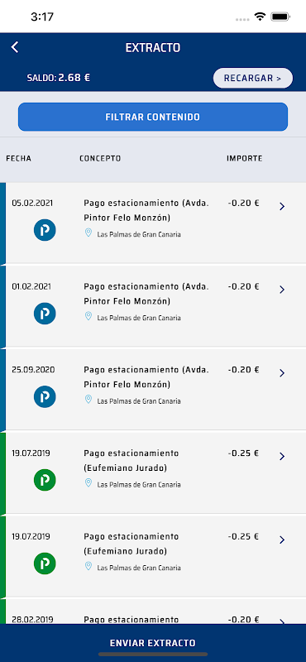
Task: Open FILTRAR CONTENIDO filter button
Action: pos(153,117)
